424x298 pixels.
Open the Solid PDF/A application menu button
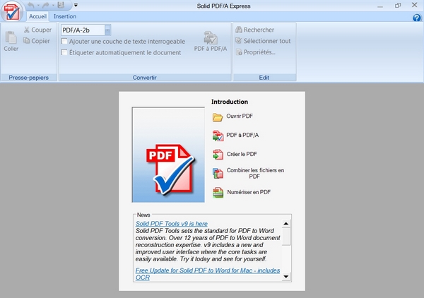pos(12,11)
